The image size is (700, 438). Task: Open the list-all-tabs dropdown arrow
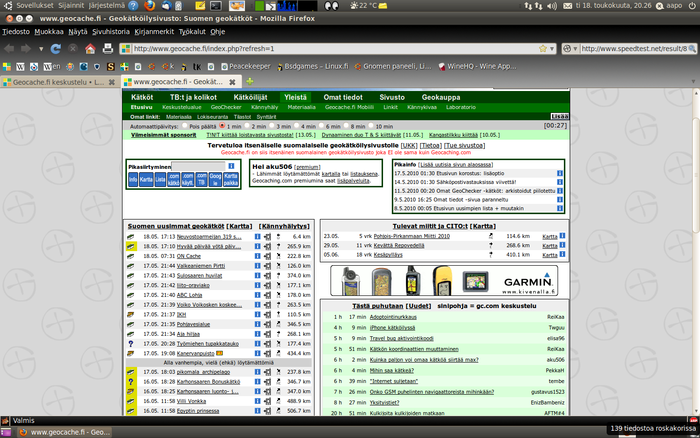(x=693, y=81)
